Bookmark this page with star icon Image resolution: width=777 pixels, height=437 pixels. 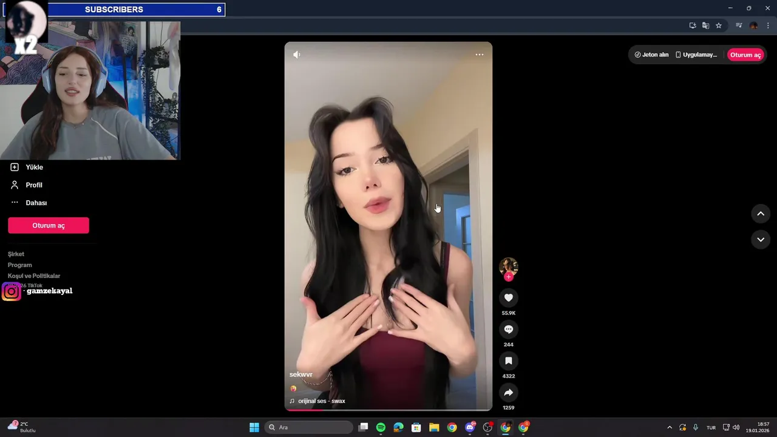click(x=719, y=25)
